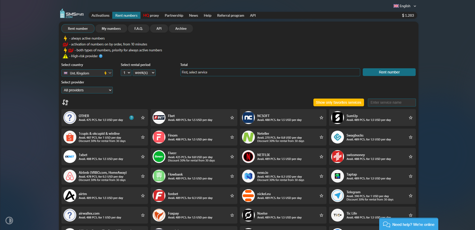Image resolution: width=475 pixels, height=230 pixels.
Task: Open the Need help online chat
Action: (x=409, y=224)
